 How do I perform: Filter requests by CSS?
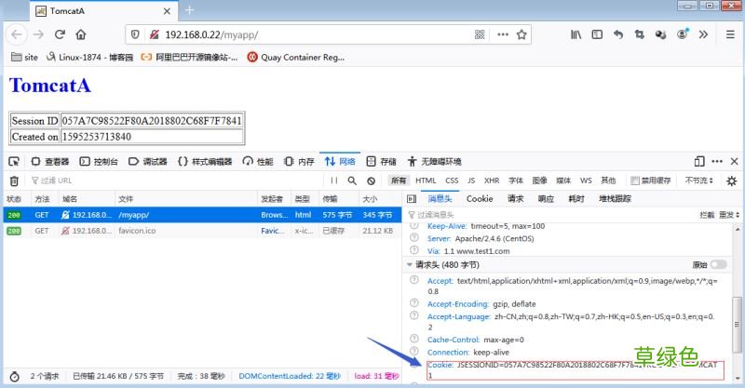coord(452,181)
